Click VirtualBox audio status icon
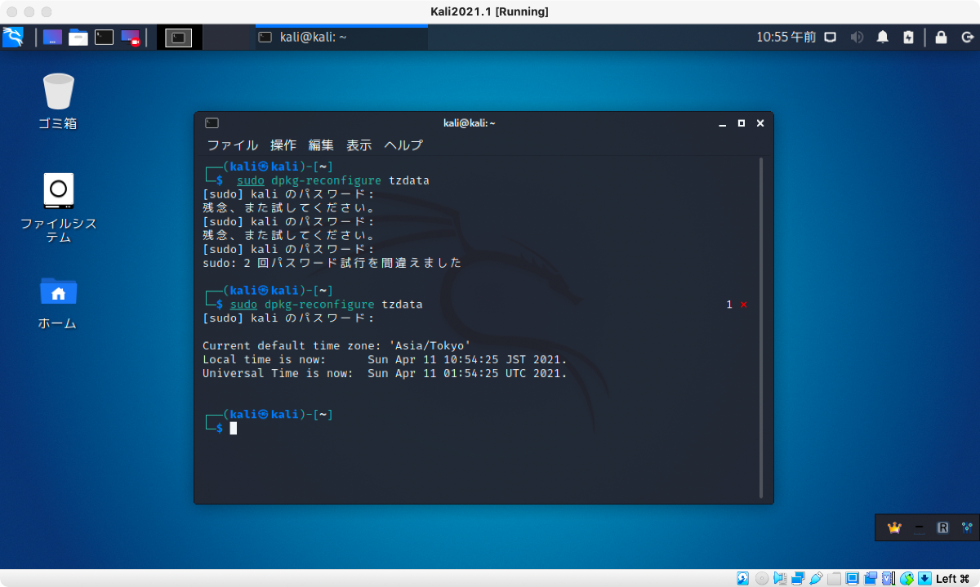Image resolution: width=980 pixels, height=587 pixels. pyautogui.click(x=780, y=578)
